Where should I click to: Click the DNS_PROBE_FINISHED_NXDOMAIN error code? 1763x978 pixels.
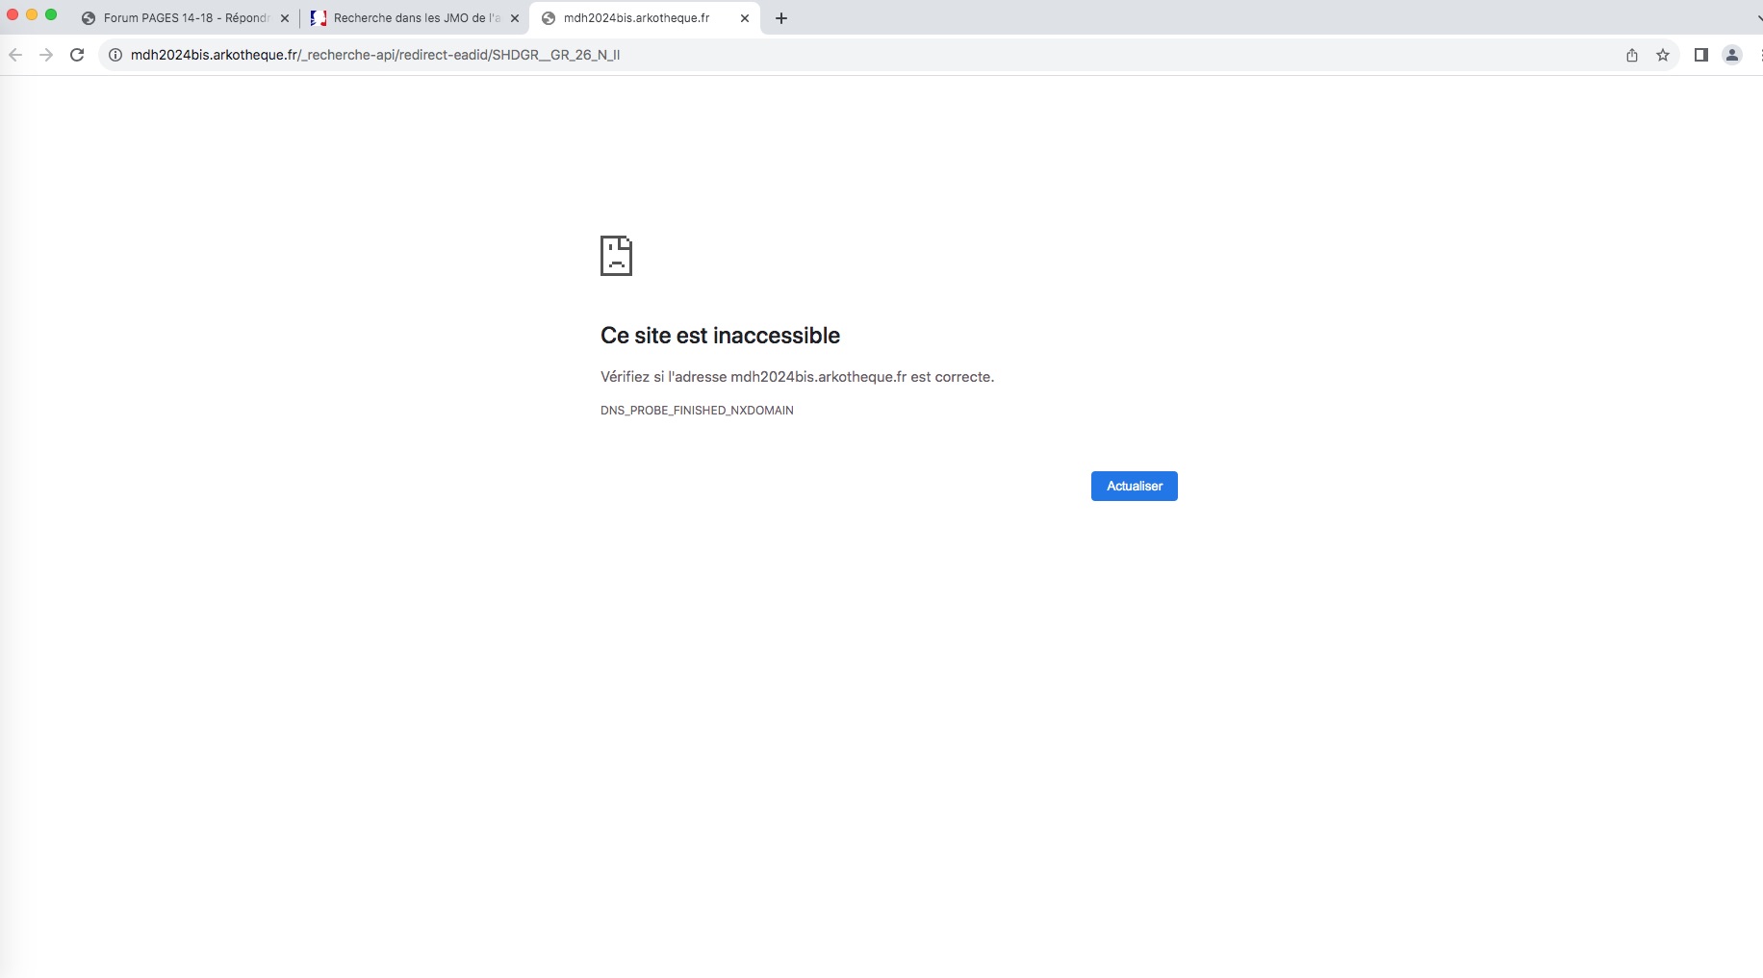tap(697, 411)
